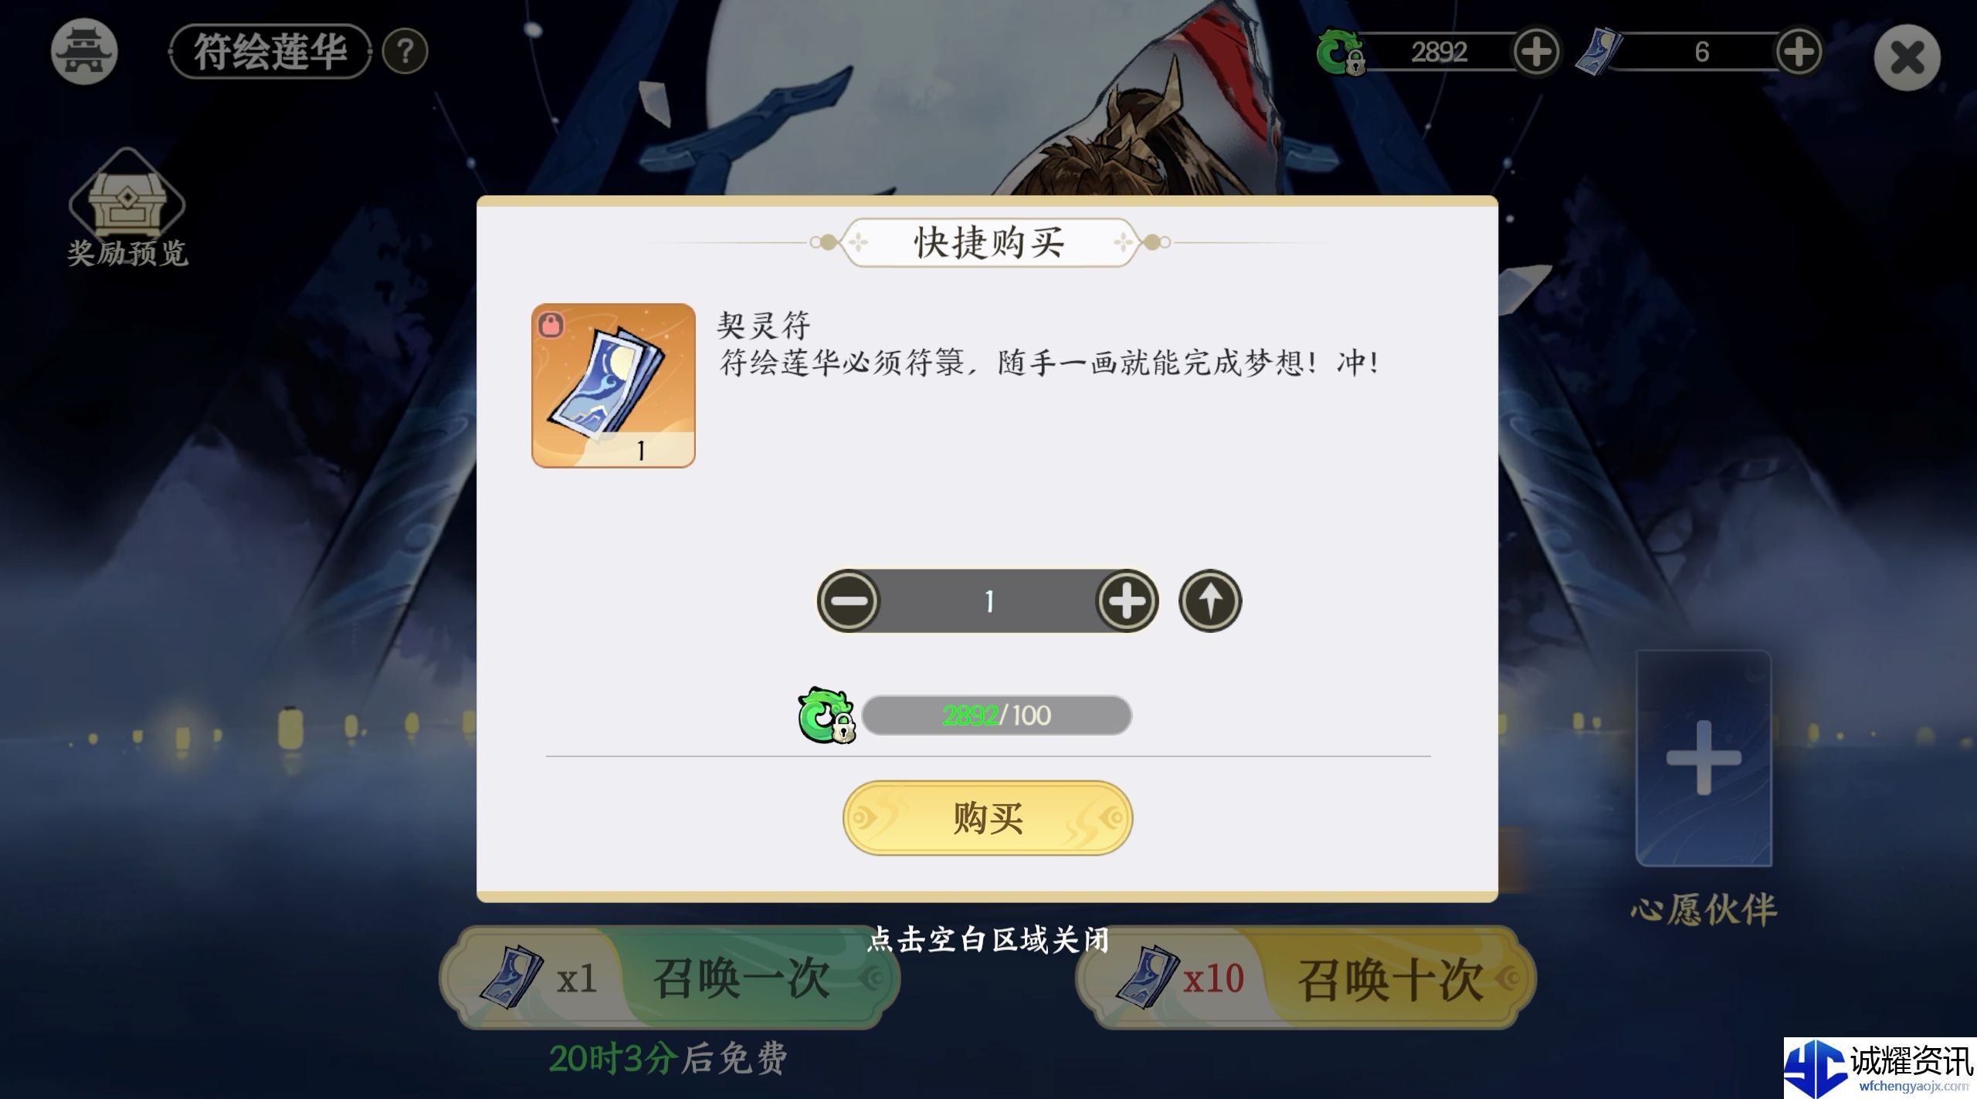Click 召唤一次 summon once button
Image resolution: width=1977 pixels, height=1099 pixels.
coord(670,979)
